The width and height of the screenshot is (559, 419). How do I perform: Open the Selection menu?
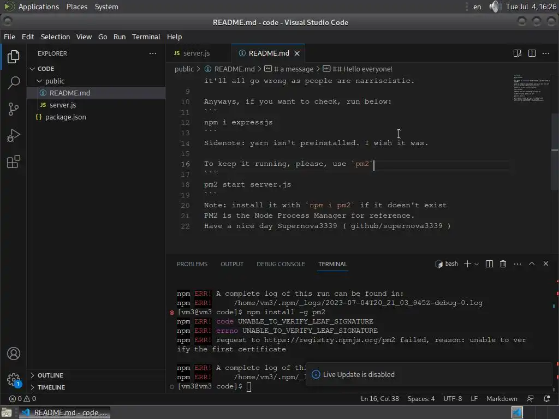(55, 37)
